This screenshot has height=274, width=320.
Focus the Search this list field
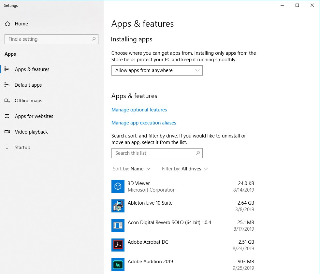(153, 153)
